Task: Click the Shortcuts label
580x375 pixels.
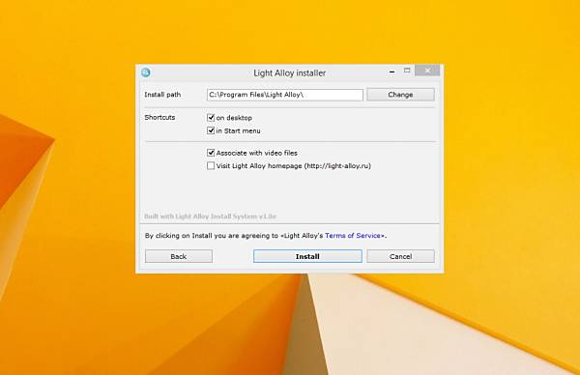Action: (x=159, y=117)
